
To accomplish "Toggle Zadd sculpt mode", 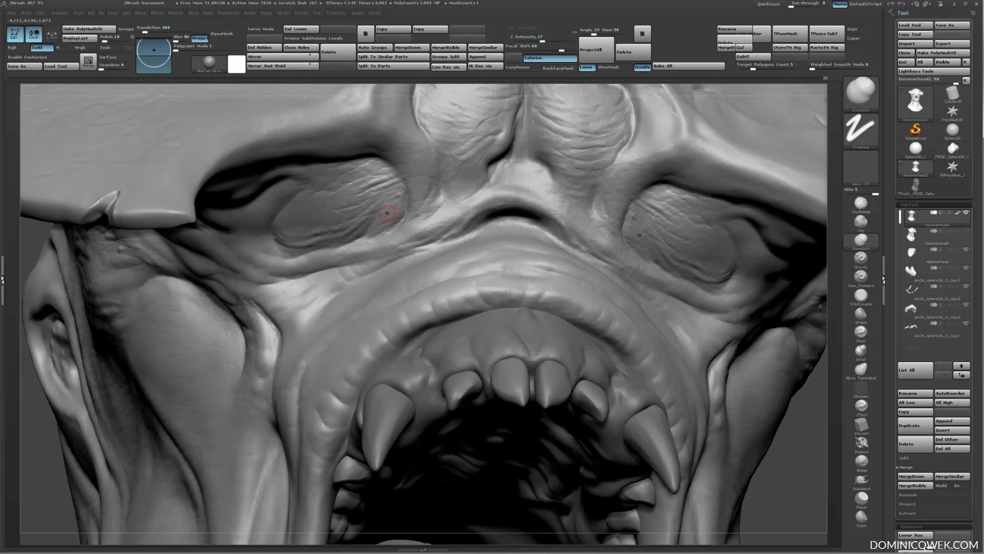I will coord(41,48).
